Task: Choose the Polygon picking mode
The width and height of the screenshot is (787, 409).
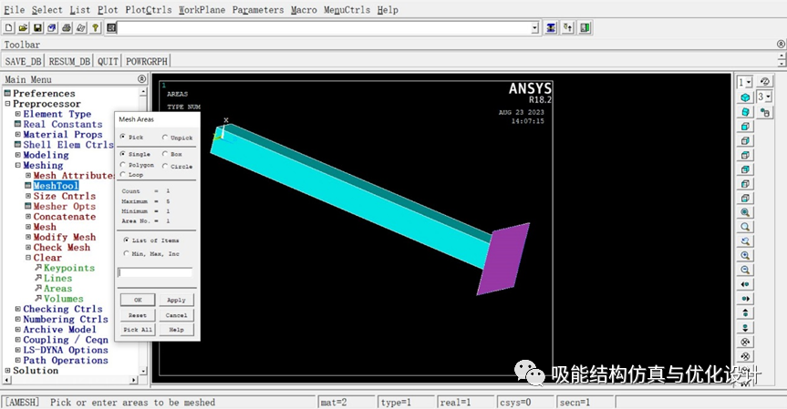Action: tap(123, 164)
